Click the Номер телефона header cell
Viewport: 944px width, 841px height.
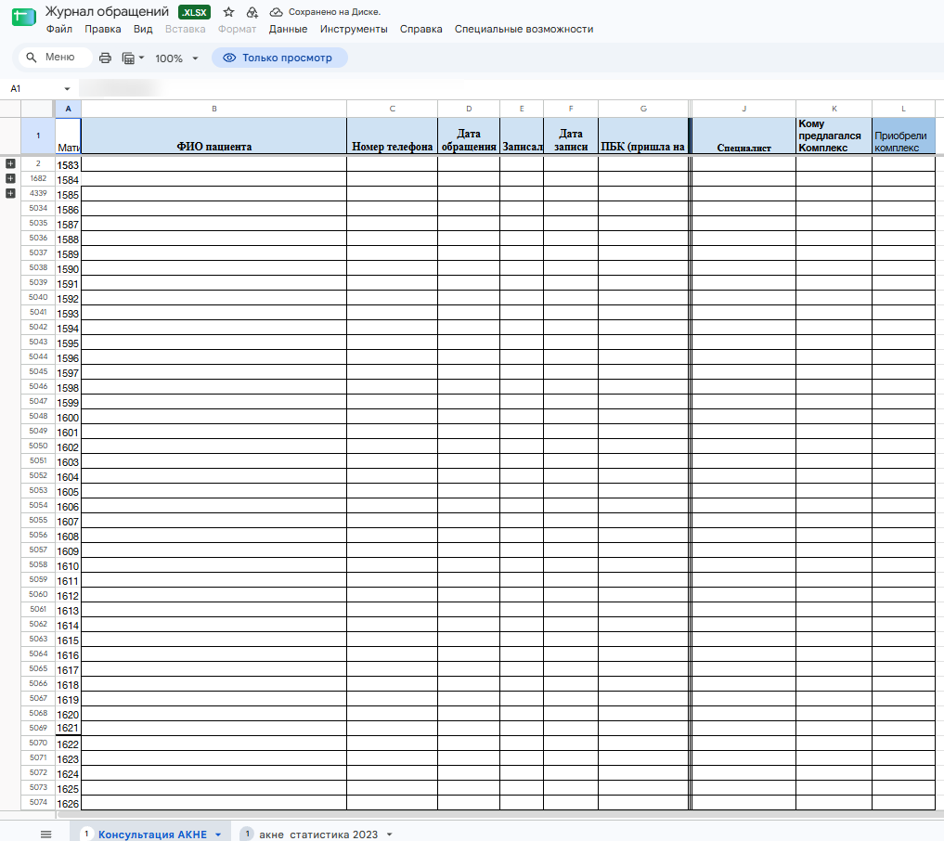392,136
